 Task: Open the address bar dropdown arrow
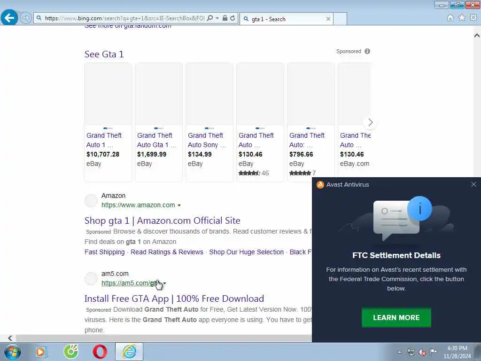[x=217, y=18]
